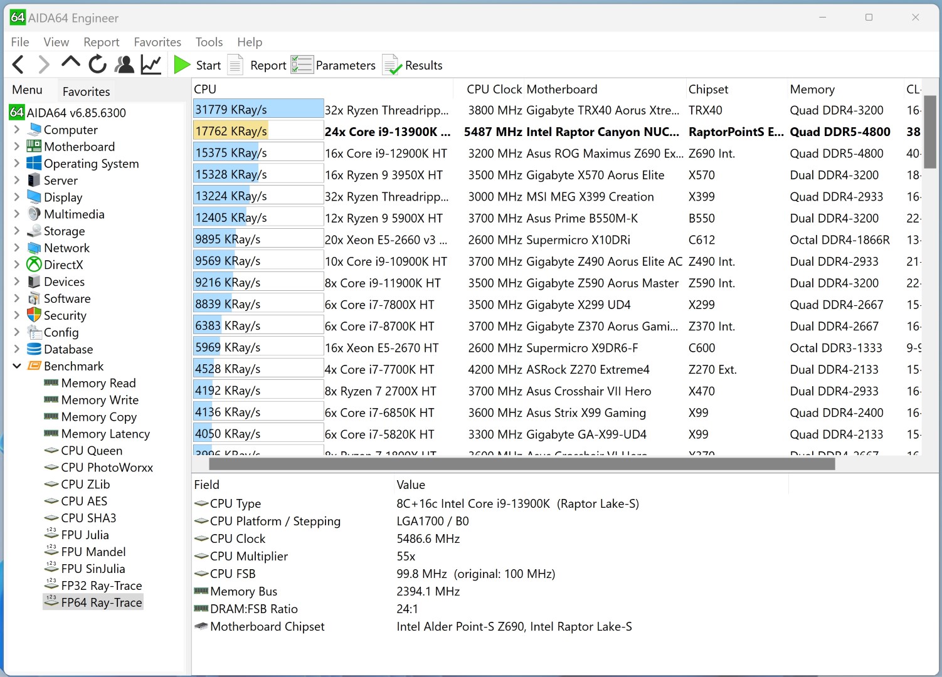Select the Motherboard tree icon
Screen dimensions: 942x677
tap(34, 147)
